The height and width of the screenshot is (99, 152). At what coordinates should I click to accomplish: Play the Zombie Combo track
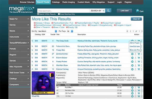(132, 54)
